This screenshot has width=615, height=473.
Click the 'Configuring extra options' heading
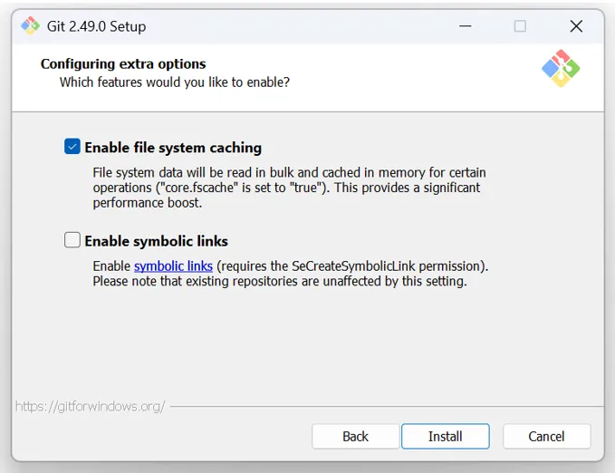click(x=123, y=64)
